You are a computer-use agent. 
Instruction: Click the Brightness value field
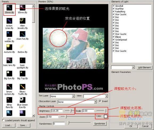tap(57, 111)
